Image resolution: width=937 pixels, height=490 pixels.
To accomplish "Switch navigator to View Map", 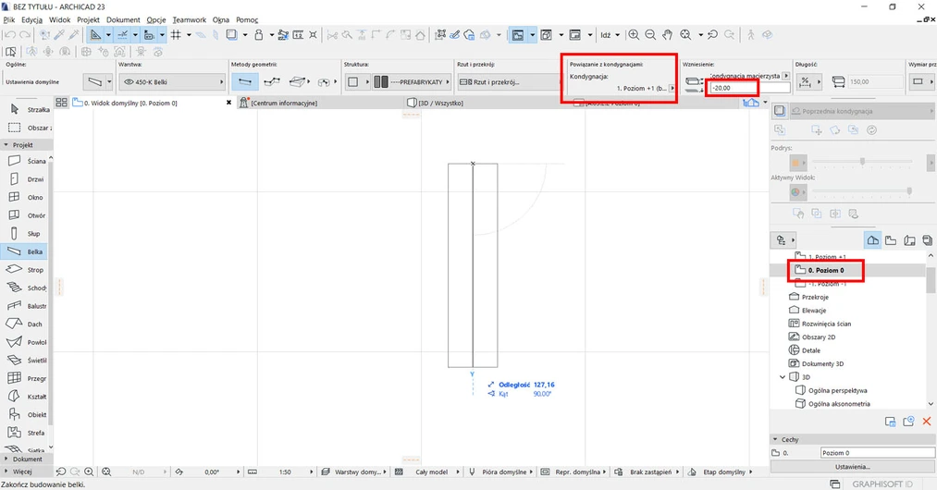I will (891, 240).
